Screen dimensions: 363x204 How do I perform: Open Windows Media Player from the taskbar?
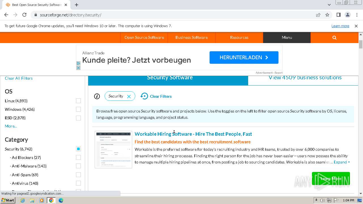pyautogui.click(x=42, y=200)
